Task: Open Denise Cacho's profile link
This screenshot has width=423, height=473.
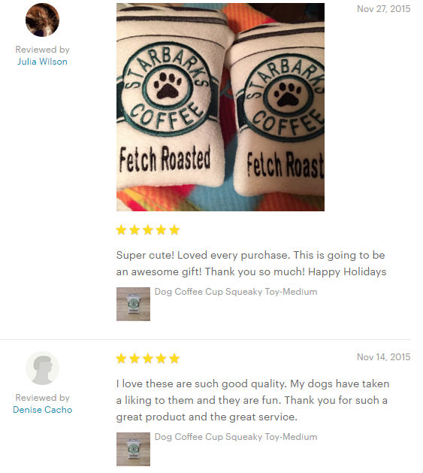Action: pyautogui.click(x=43, y=410)
